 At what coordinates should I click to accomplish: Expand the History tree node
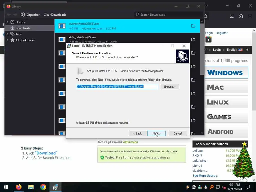[7, 22]
